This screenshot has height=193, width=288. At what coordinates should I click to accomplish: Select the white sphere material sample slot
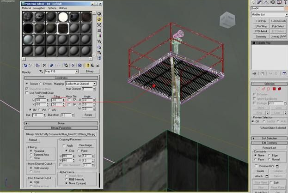click(x=63, y=17)
